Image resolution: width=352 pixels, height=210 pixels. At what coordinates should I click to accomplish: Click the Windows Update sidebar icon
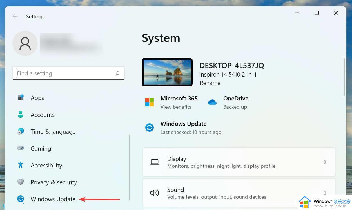(21, 199)
